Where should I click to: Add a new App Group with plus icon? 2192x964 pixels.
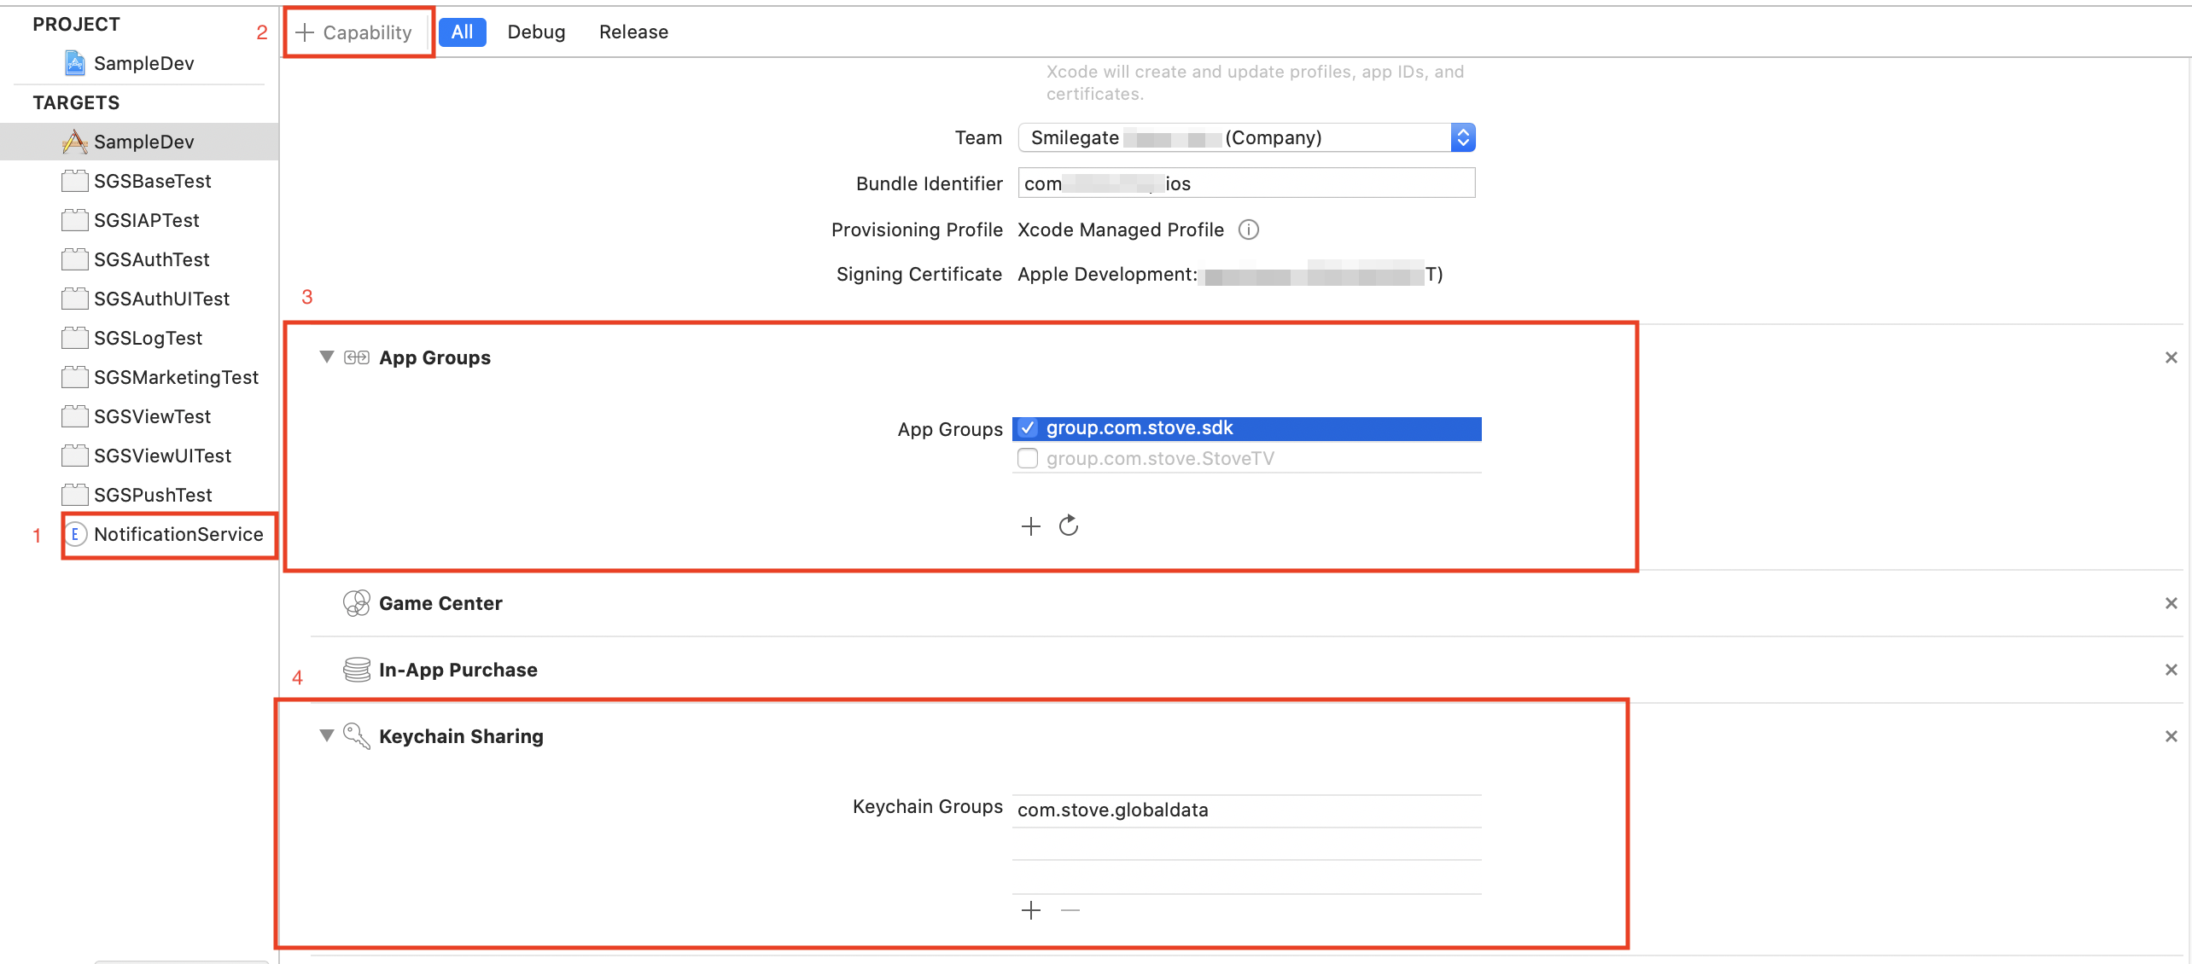pos(1031,526)
